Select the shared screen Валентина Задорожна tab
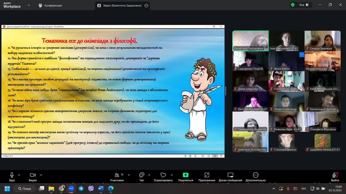Viewport: 346px width, 194px height. click(x=122, y=5)
